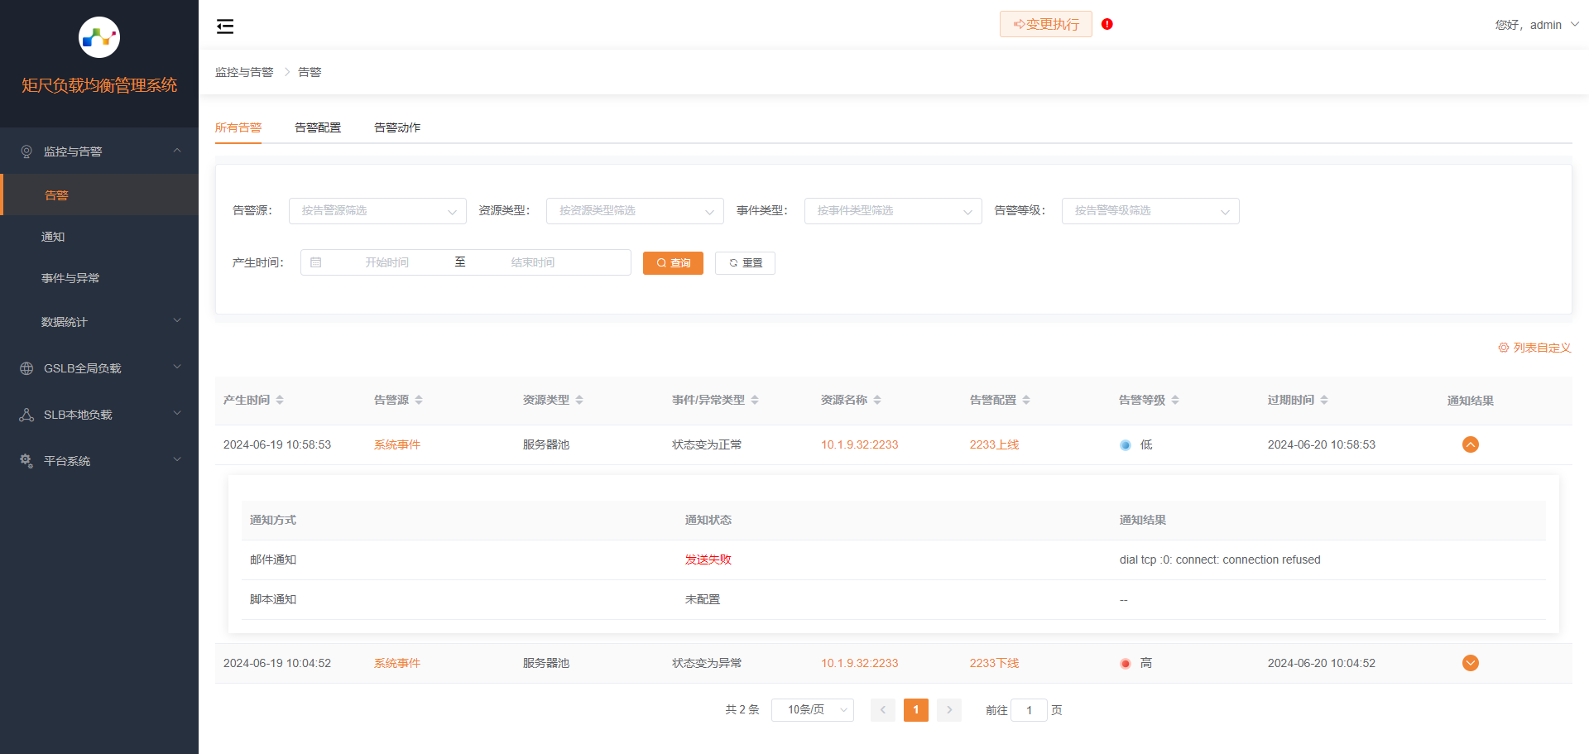The width and height of the screenshot is (1589, 754).
Task: Click the 变更执行 button
Action: pyautogui.click(x=1045, y=24)
